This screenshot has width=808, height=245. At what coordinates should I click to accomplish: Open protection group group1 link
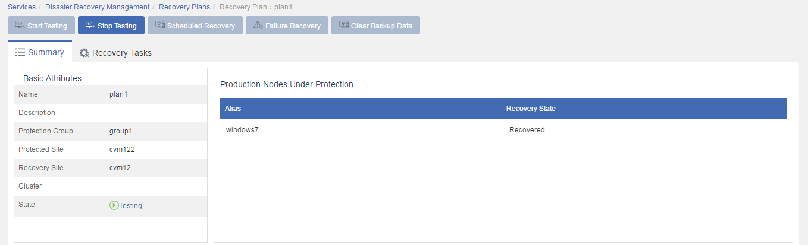pyautogui.click(x=121, y=131)
